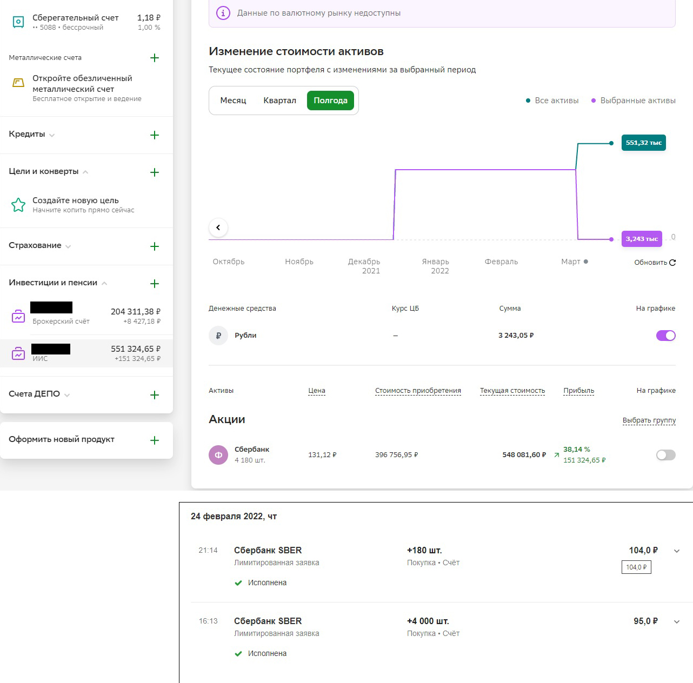Click the 3 243,05 ₽ ruble sum

point(516,336)
